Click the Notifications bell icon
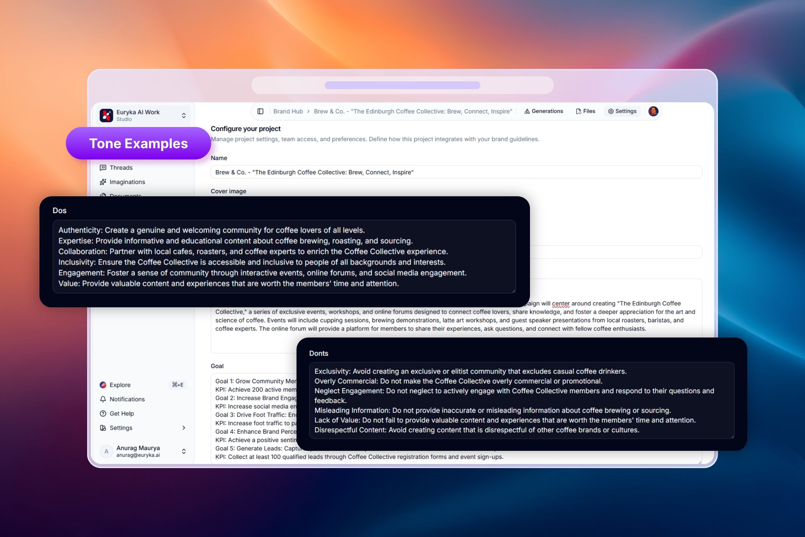 click(103, 399)
